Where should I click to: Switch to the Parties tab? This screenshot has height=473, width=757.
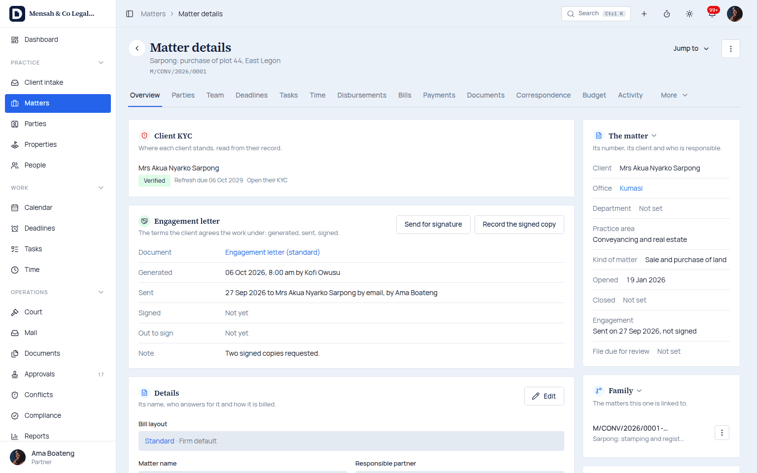[183, 95]
